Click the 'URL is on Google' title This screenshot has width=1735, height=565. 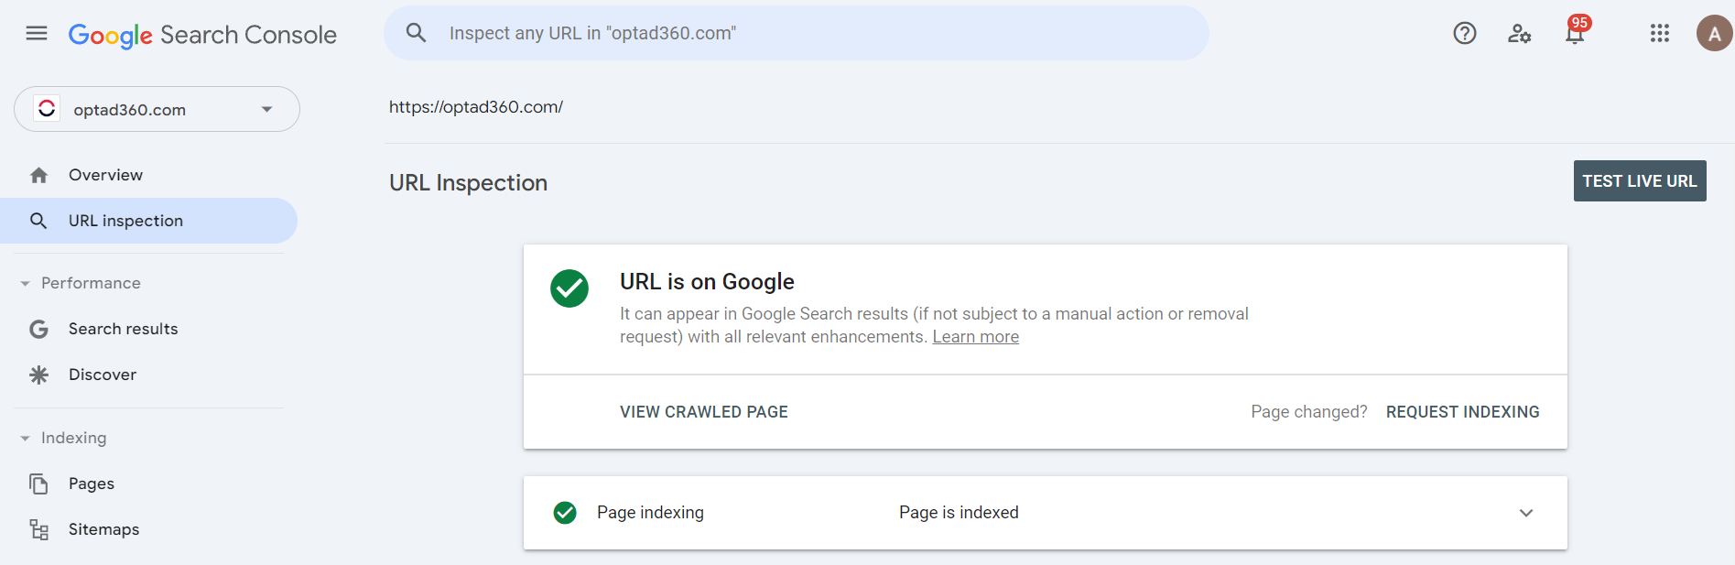click(x=707, y=281)
